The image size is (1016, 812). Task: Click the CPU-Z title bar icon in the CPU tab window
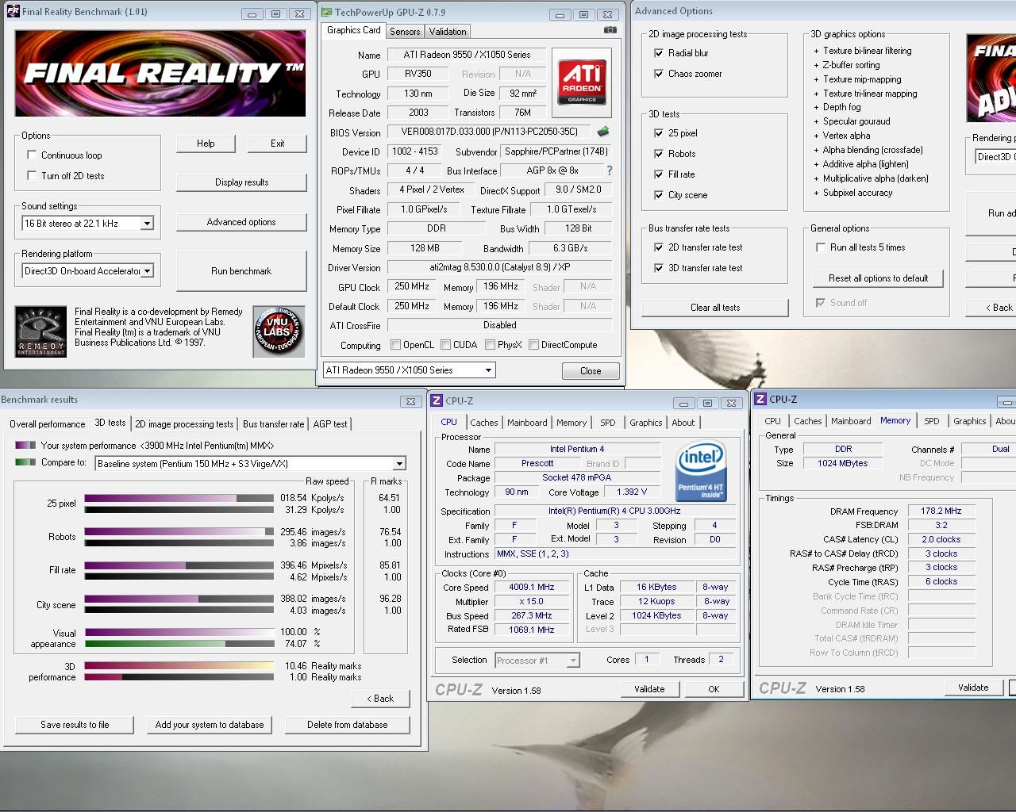(x=437, y=401)
